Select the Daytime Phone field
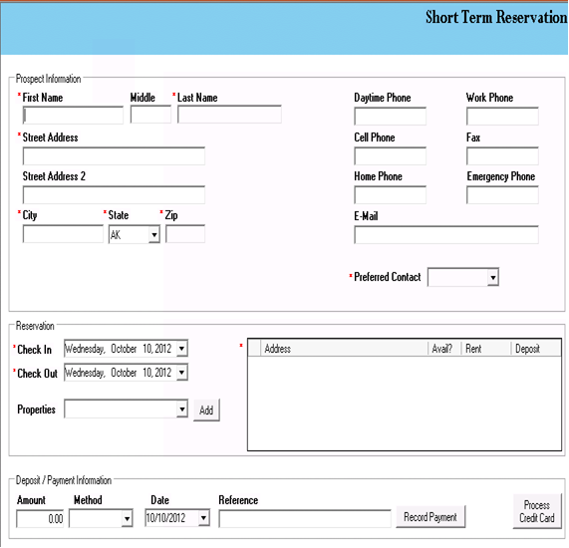The image size is (569, 548). (x=390, y=117)
